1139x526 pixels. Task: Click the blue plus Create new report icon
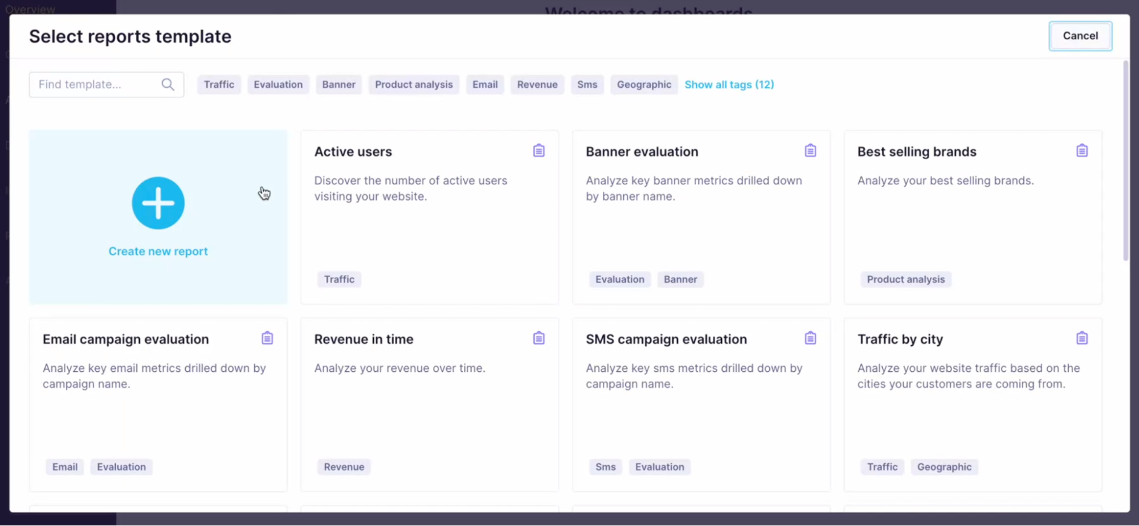(x=158, y=203)
